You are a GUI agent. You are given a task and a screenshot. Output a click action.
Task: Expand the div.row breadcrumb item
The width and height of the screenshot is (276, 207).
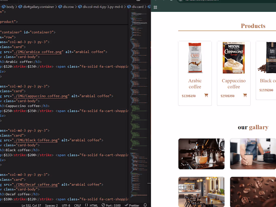[x=66, y=7]
